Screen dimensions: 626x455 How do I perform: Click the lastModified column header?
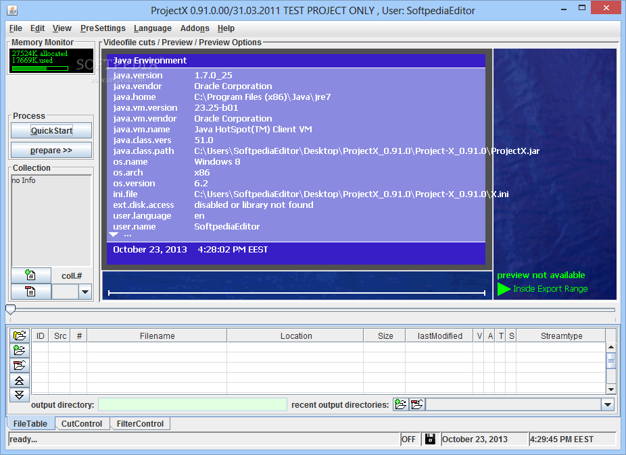pyautogui.click(x=439, y=336)
